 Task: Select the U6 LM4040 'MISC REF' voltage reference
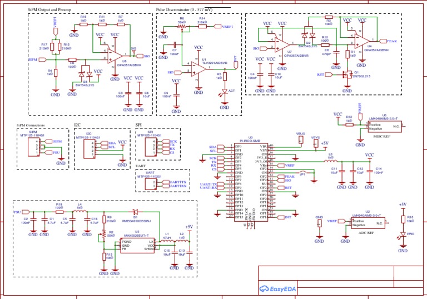coord(385,127)
